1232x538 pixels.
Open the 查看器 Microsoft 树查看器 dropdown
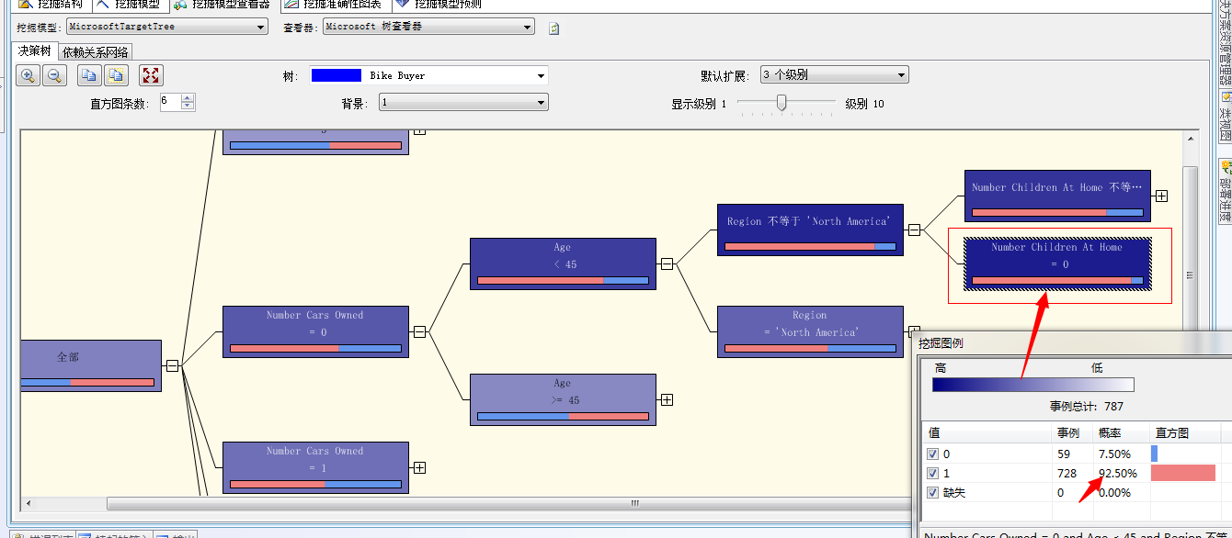[x=428, y=28]
